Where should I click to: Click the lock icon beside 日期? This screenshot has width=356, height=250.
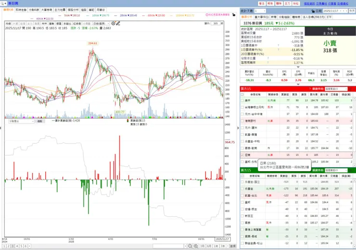pyautogui.click(x=313, y=11)
